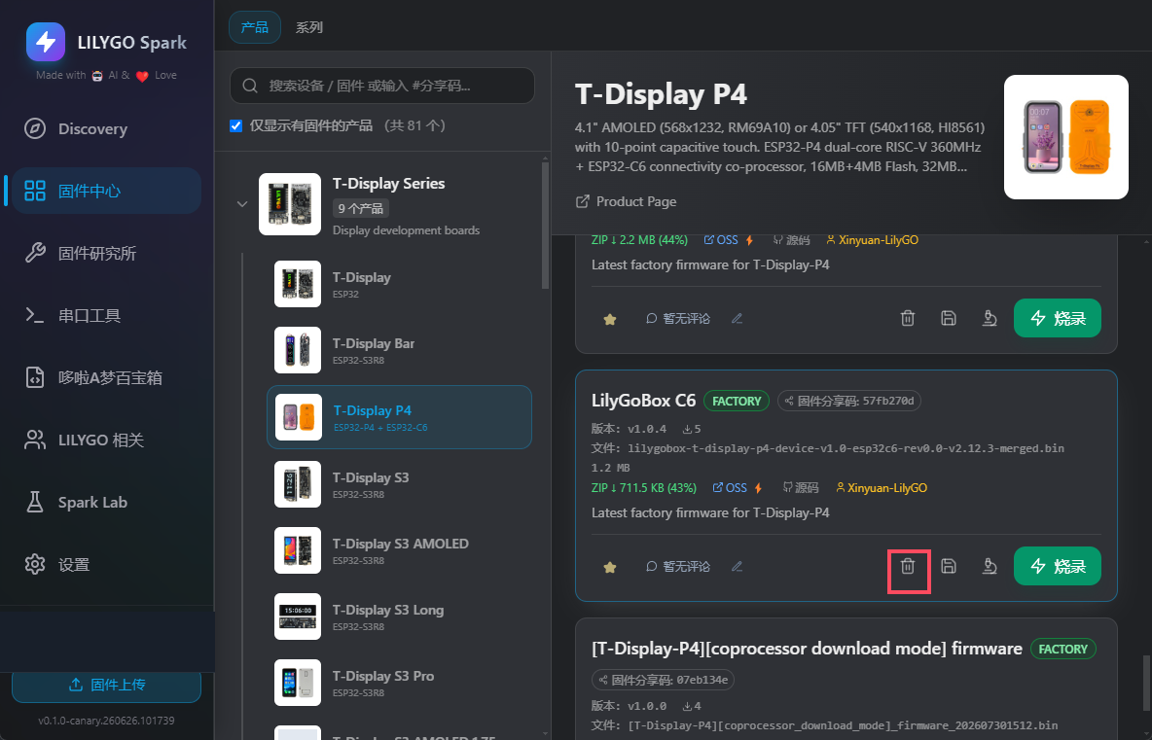
Task: Open the 串口工具 serial tool
Action: [106, 316]
